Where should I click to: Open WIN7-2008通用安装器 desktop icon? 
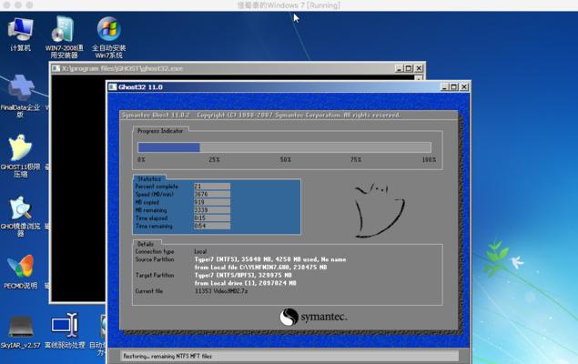coord(64,36)
